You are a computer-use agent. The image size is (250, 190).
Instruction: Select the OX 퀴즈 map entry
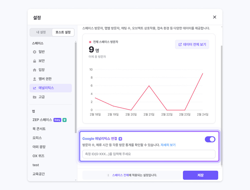[x=38, y=156]
